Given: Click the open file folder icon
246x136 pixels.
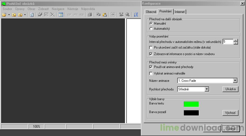Looking at the screenshot, I should 4,15.
